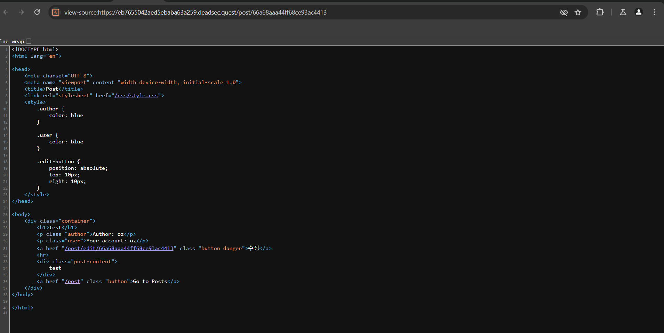Viewport: 664px width, 333px height.
Task: Reload the page source view
Action: pos(37,12)
